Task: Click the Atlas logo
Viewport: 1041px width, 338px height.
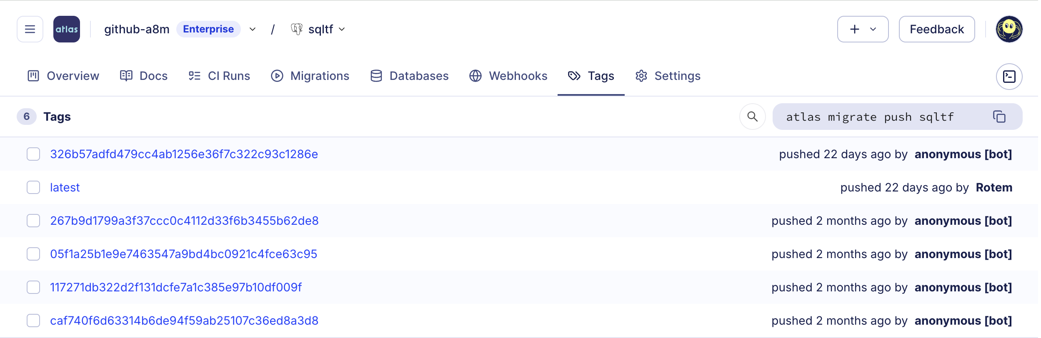Action: pos(66,29)
